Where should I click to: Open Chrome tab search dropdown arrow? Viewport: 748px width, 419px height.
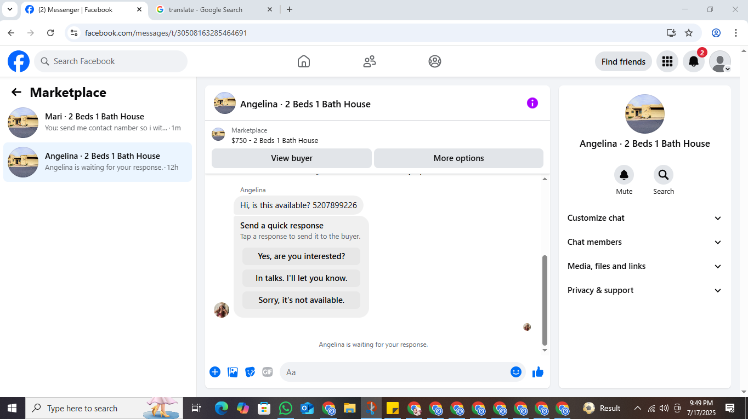pos(10,9)
